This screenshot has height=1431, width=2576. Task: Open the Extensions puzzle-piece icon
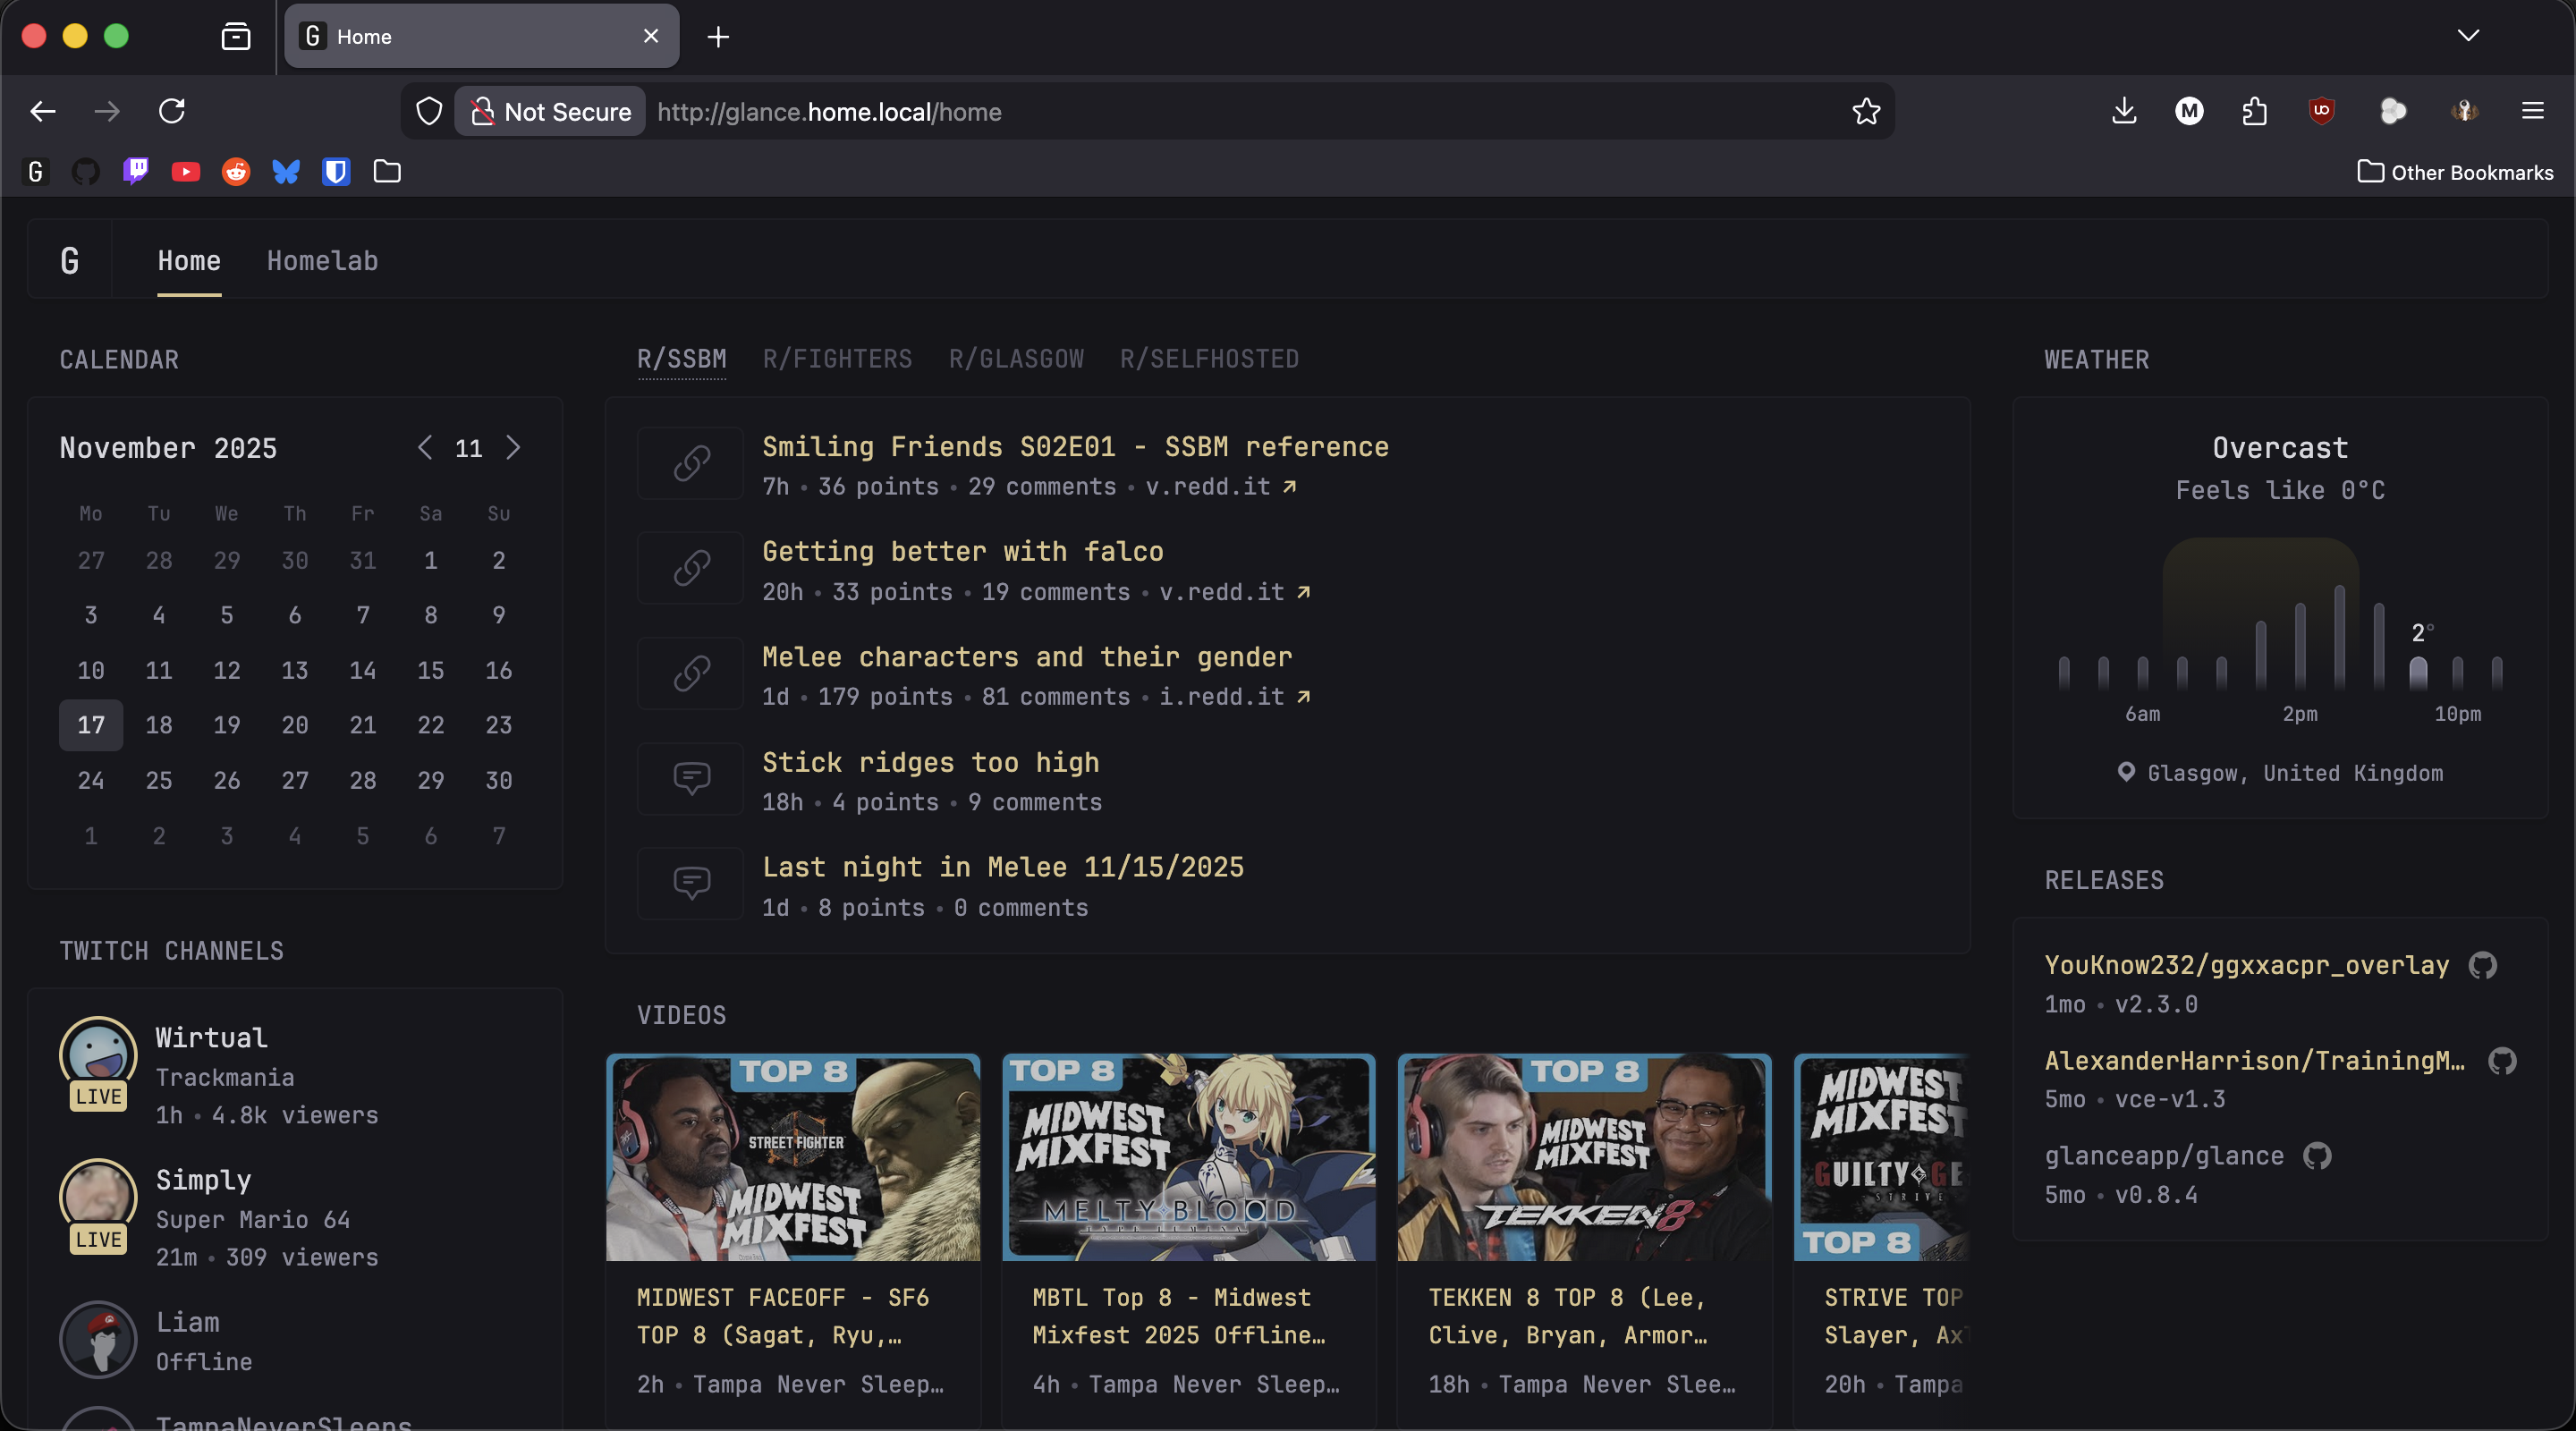(x=2254, y=111)
